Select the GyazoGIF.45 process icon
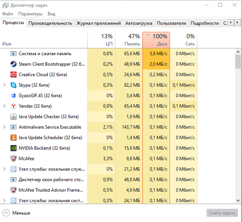Viewport: 242px width, 222px height. click(x=13, y=96)
